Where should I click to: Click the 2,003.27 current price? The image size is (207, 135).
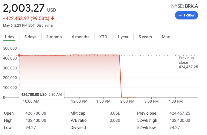pos(24,8)
